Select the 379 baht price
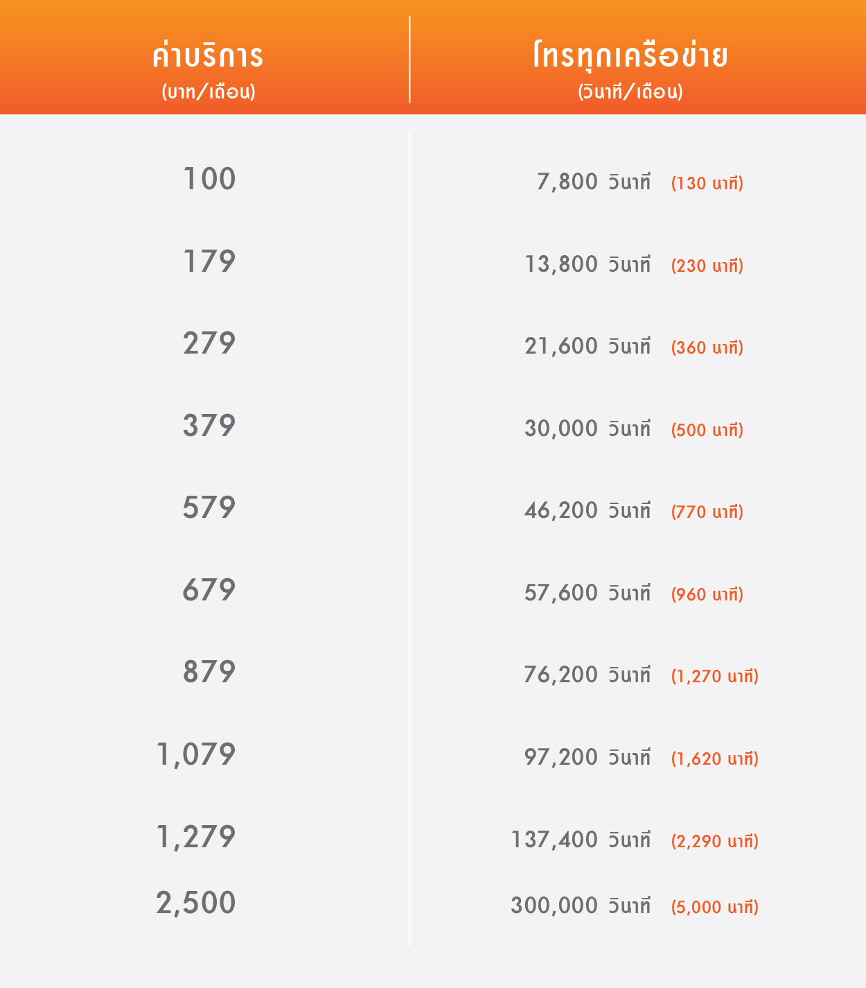 209,426
